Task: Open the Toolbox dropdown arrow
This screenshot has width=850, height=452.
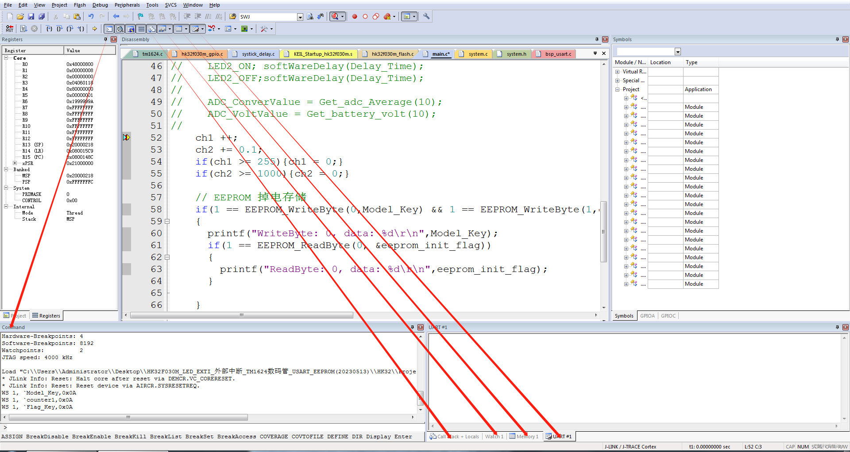Action: pyautogui.click(x=271, y=29)
